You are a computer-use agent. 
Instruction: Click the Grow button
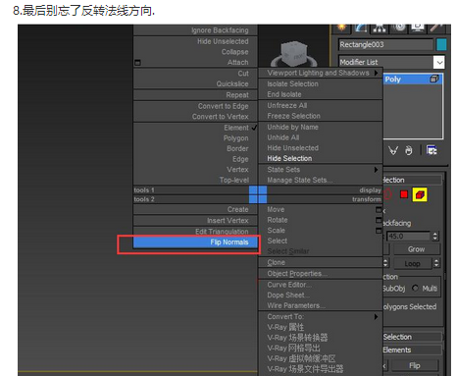416,249
